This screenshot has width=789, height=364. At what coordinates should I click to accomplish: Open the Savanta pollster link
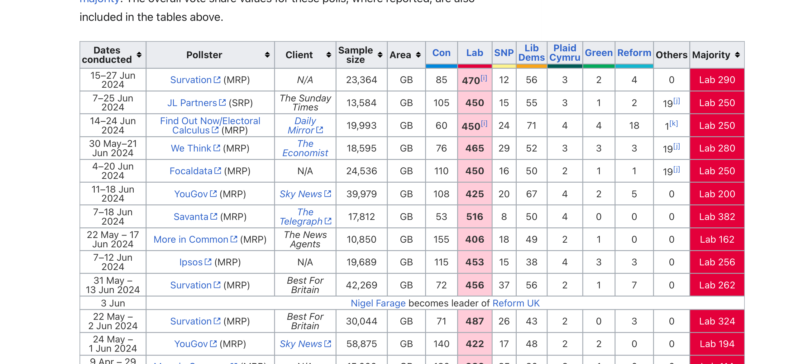(x=195, y=217)
